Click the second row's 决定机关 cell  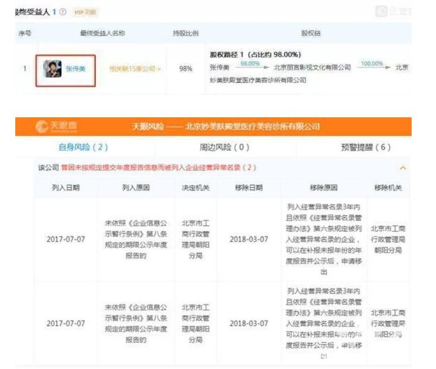point(196,324)
